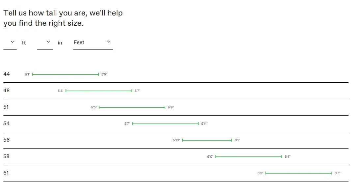
Task: Click the green 5'3" to 5'7" range bar
Action: point(99,91)
